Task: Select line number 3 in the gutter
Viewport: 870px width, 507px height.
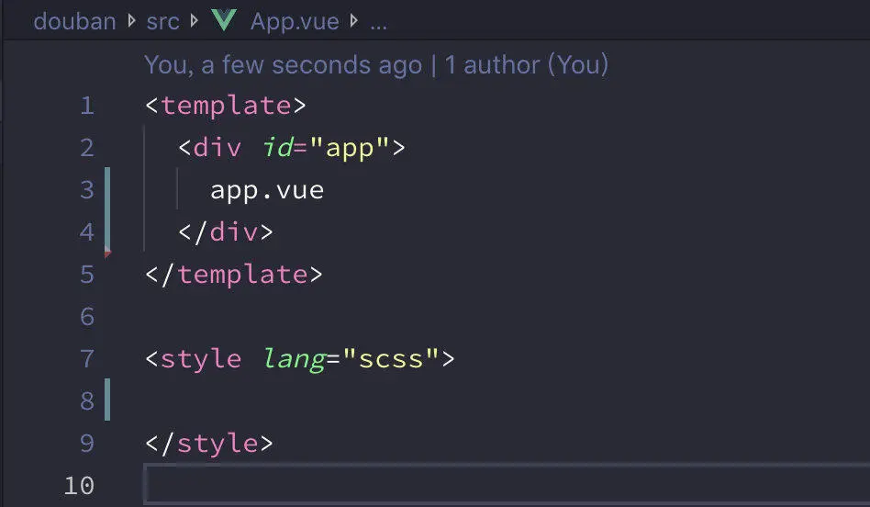Action: pos(87,190)
